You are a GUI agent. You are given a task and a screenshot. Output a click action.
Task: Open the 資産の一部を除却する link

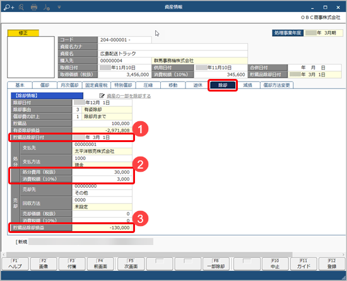[x=129, y=96]
